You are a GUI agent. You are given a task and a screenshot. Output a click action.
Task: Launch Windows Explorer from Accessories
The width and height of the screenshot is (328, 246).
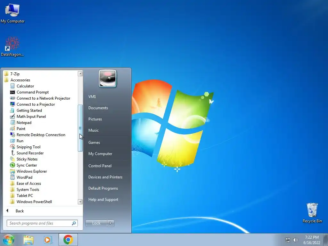click(32, 171)
